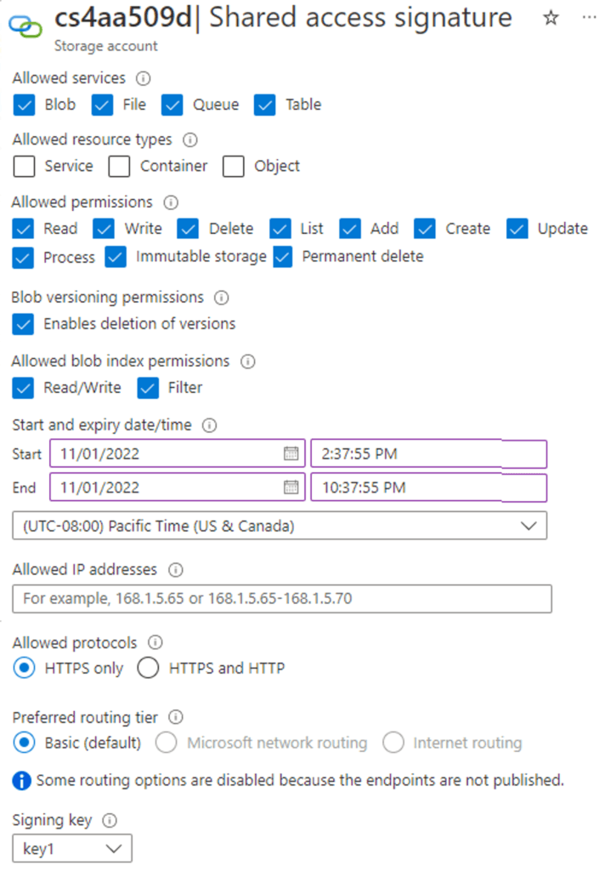The height and width of the screenshot is (871, 605).
Task: Select Internet routing option
Action: 393,743
